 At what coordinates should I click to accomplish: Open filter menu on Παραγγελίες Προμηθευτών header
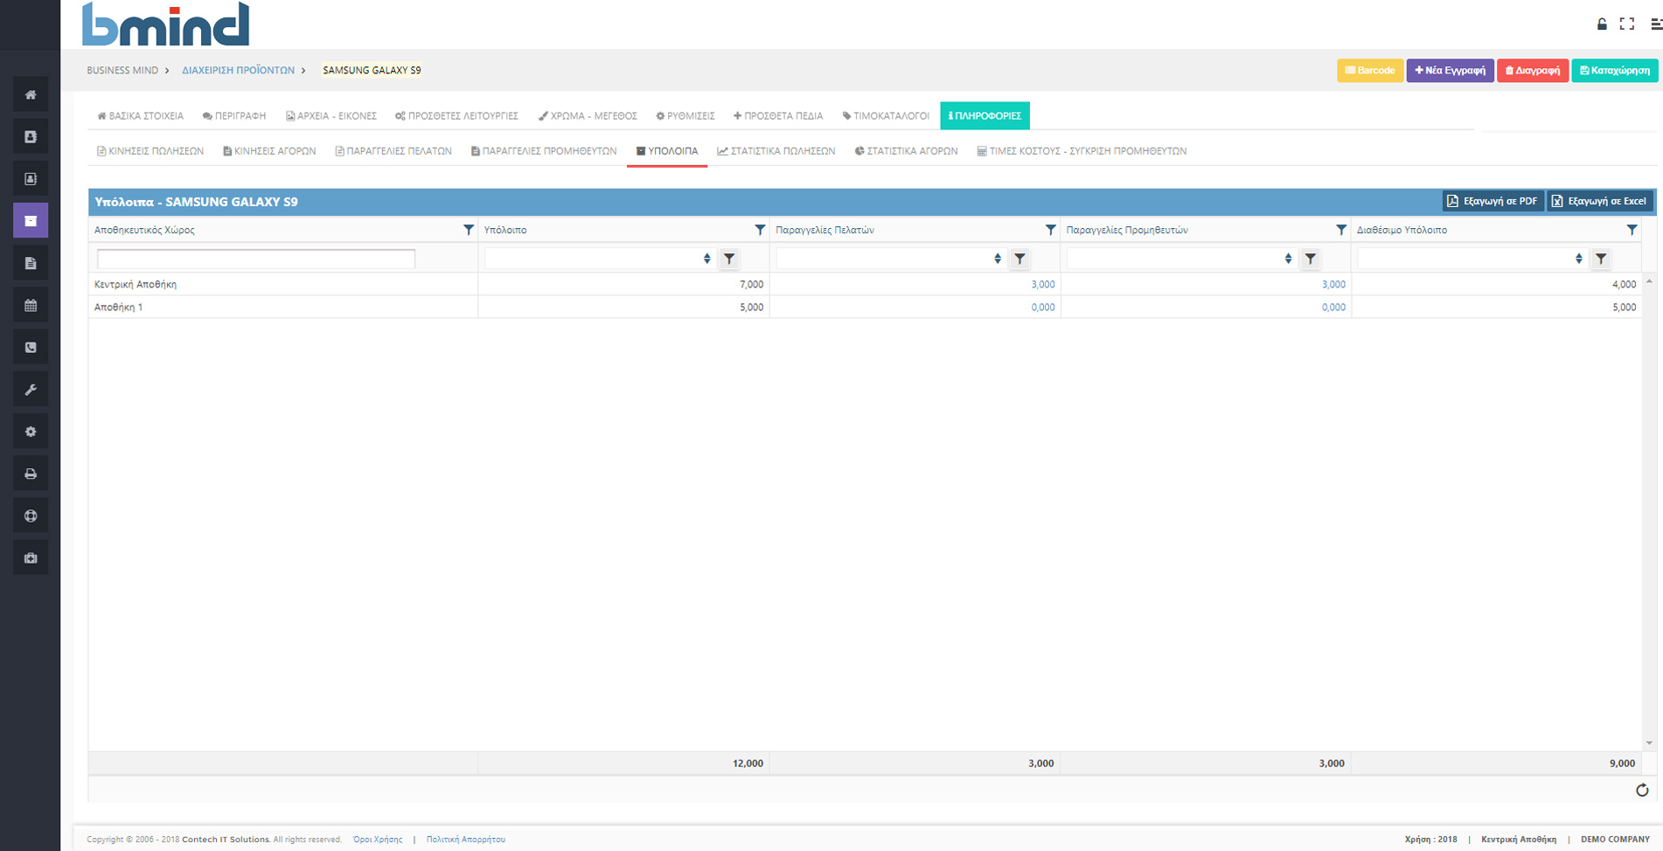click(x=1341, y=230)
